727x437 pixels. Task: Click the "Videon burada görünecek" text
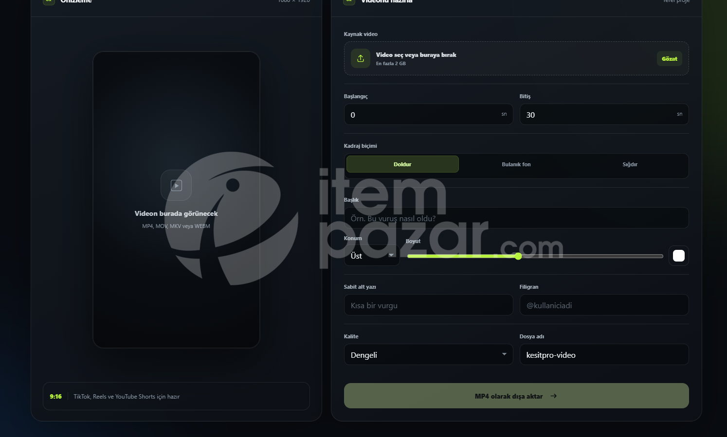[176, 213]
